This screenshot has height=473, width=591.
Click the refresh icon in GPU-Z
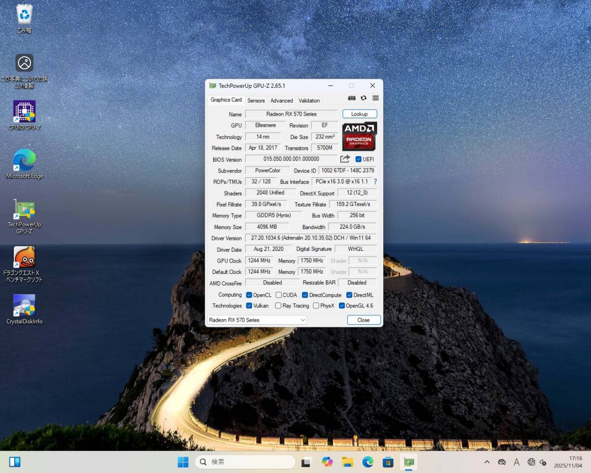click(363, 99)
